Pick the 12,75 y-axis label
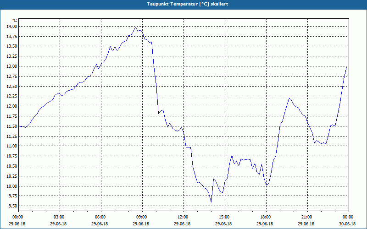Image resolution: width=367 pixels, height=229 pixels. (x=12, y=76)
